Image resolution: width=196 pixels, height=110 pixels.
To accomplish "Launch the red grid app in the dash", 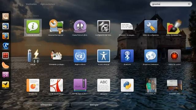I will point(6,55).
